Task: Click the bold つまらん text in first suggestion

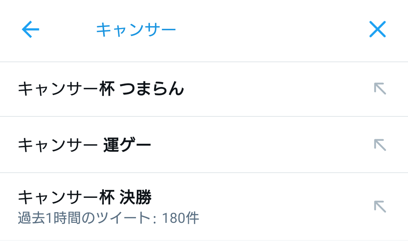Action: [x=152, y=89]
